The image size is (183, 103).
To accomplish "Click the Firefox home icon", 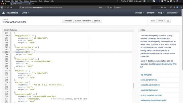I will 11,7.
